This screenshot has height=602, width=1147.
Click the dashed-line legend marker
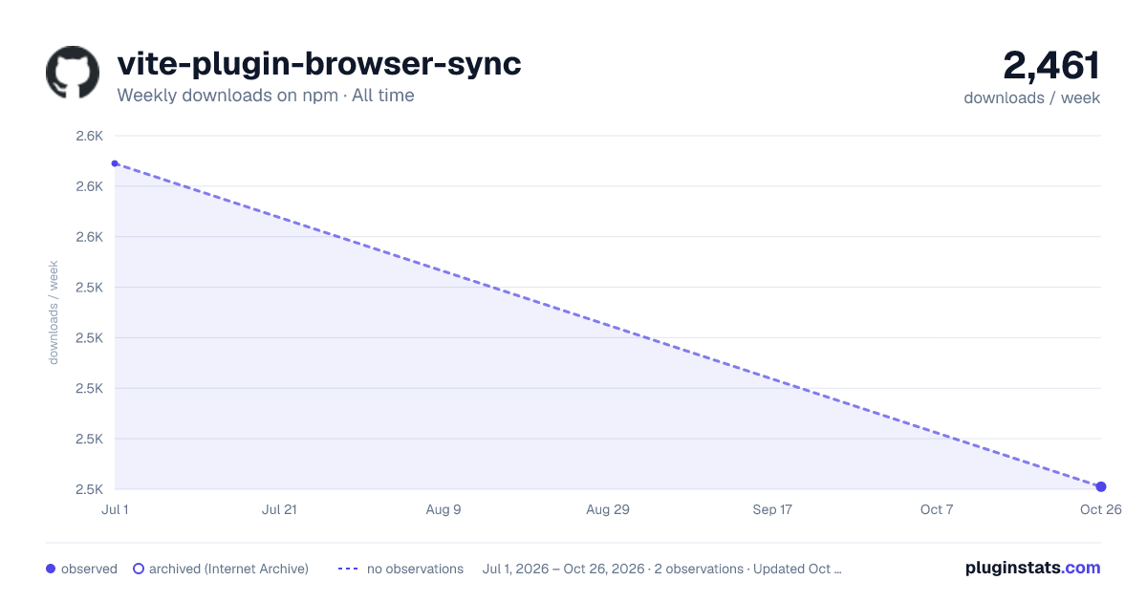coord(348,569)
